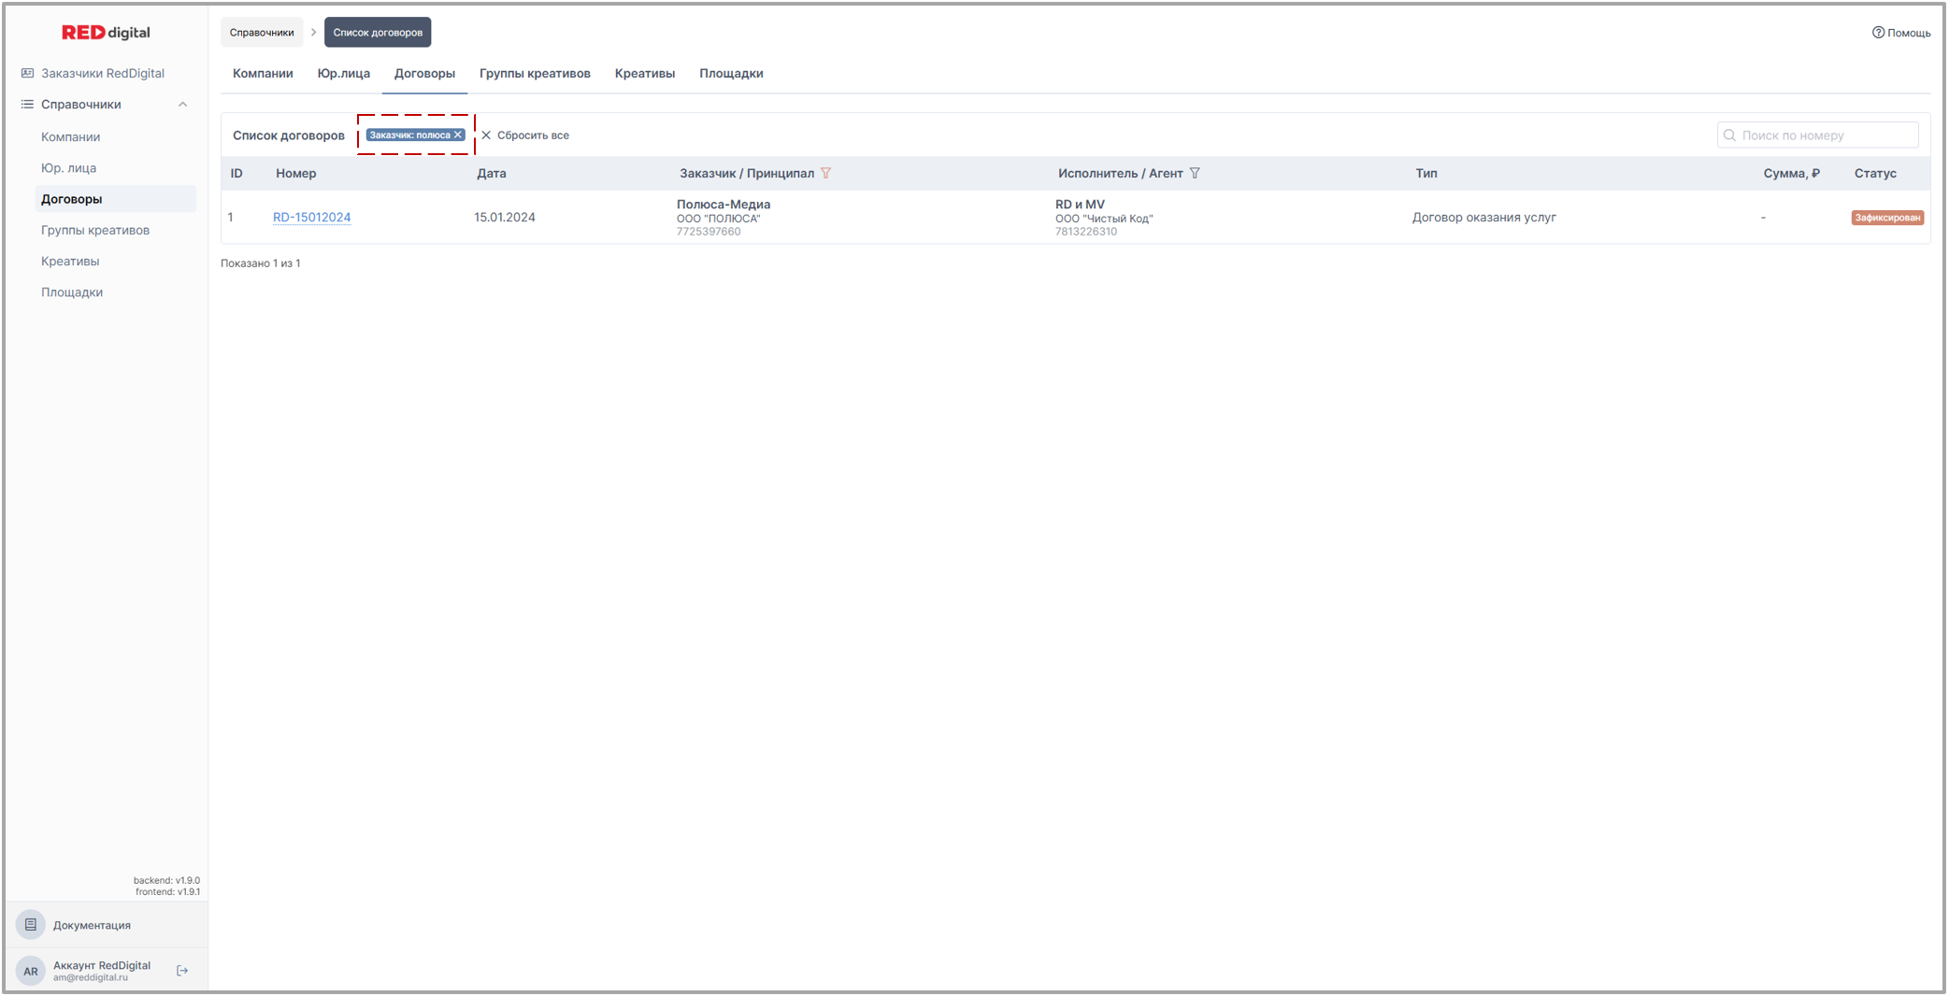Select Договоры in the sidebar

(116, 199)
